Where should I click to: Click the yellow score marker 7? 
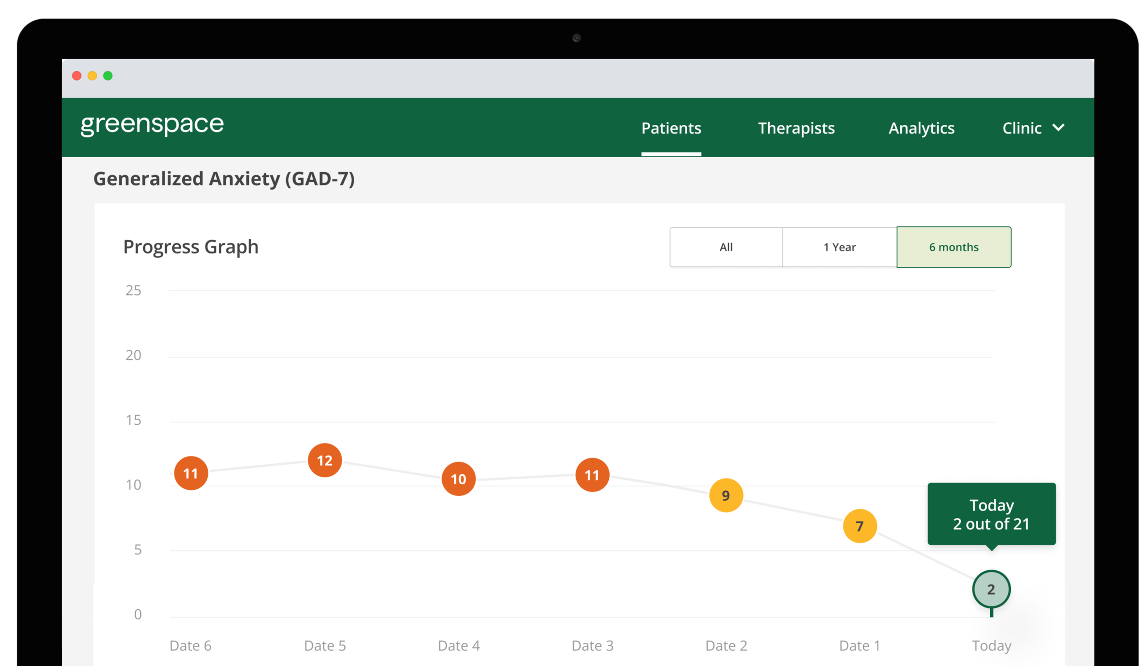tap(859, 526)
